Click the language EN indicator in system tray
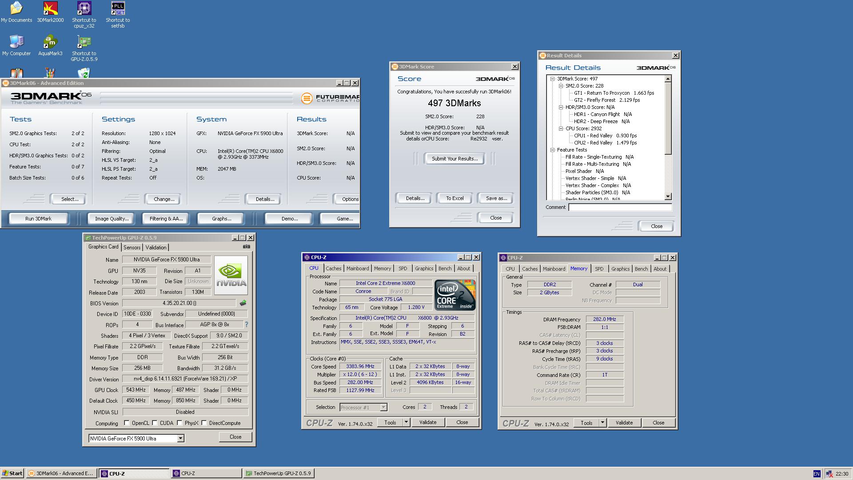The width and height of the screenshot is (853, 480). coord(817,474)
